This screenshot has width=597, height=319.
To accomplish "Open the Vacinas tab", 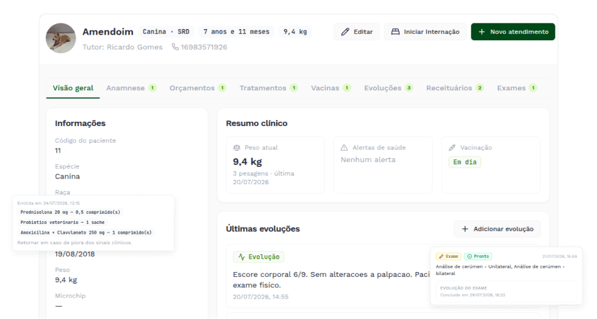I will 331,88.
